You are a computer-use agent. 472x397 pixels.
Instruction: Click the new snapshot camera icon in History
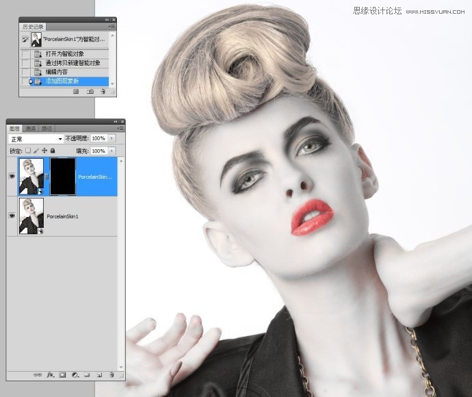[90, 91]
